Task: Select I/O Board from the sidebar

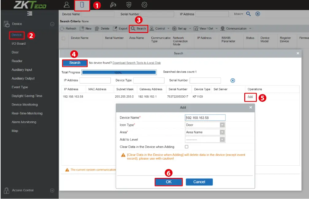Action: [x=19, y=44]
